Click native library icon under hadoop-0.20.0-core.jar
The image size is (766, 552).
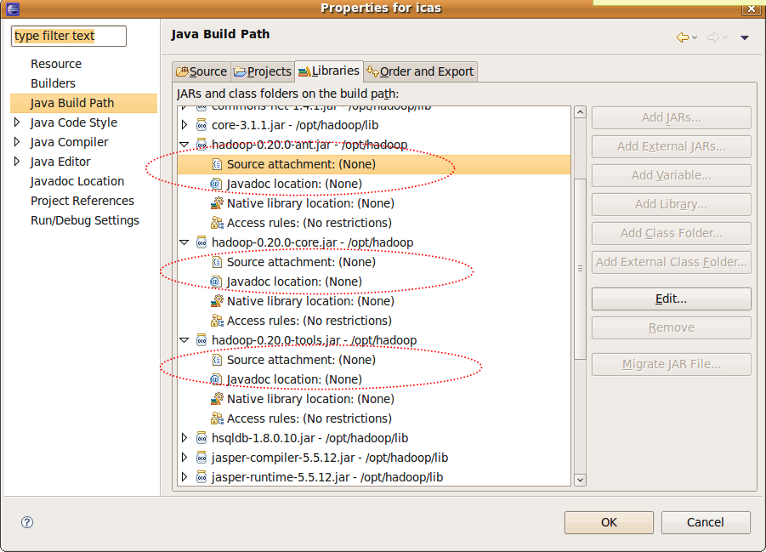217,301
